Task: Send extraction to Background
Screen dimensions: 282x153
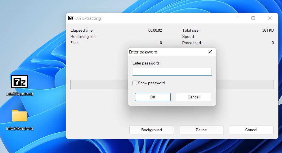Action: [152, 130]
